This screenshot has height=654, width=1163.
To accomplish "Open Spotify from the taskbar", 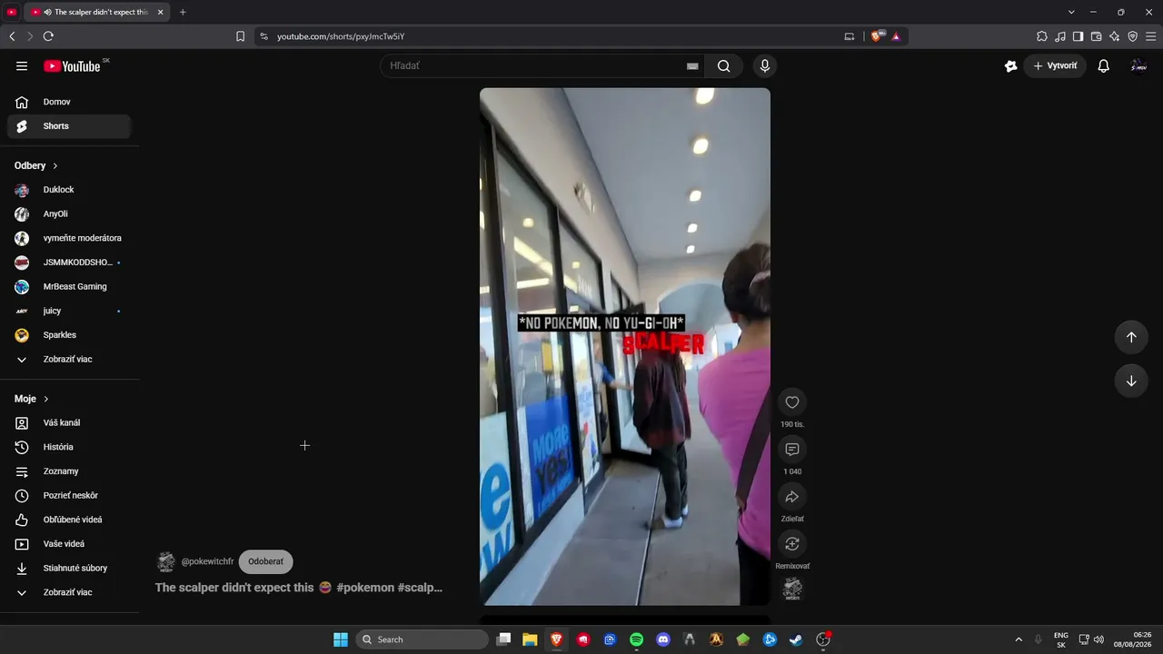I will tap(637, 639).
